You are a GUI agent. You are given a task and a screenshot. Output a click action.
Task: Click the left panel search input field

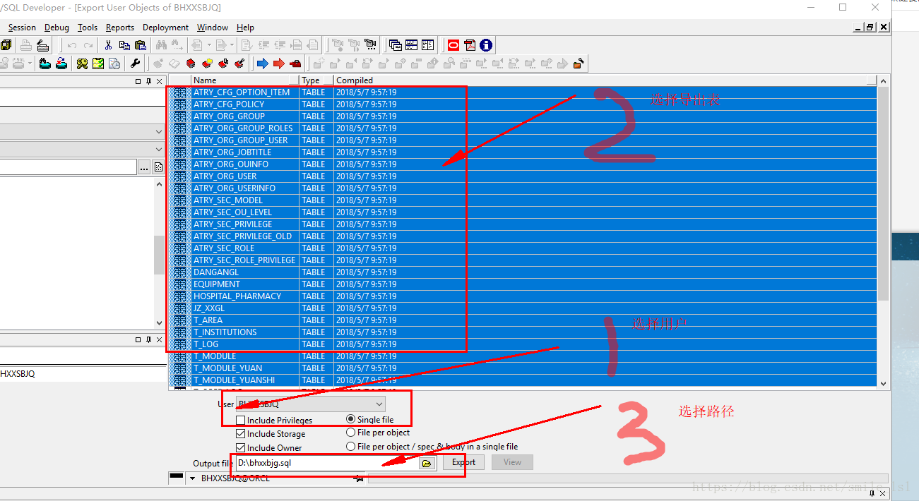pyautogui.click(x=69, y=167)
